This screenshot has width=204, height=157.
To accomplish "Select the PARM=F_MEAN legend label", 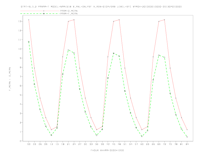I will 69,14.
